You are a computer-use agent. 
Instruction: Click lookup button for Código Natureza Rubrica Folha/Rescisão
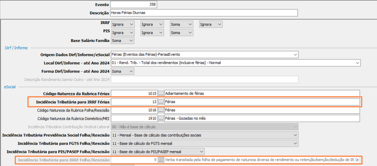point(161,110)
